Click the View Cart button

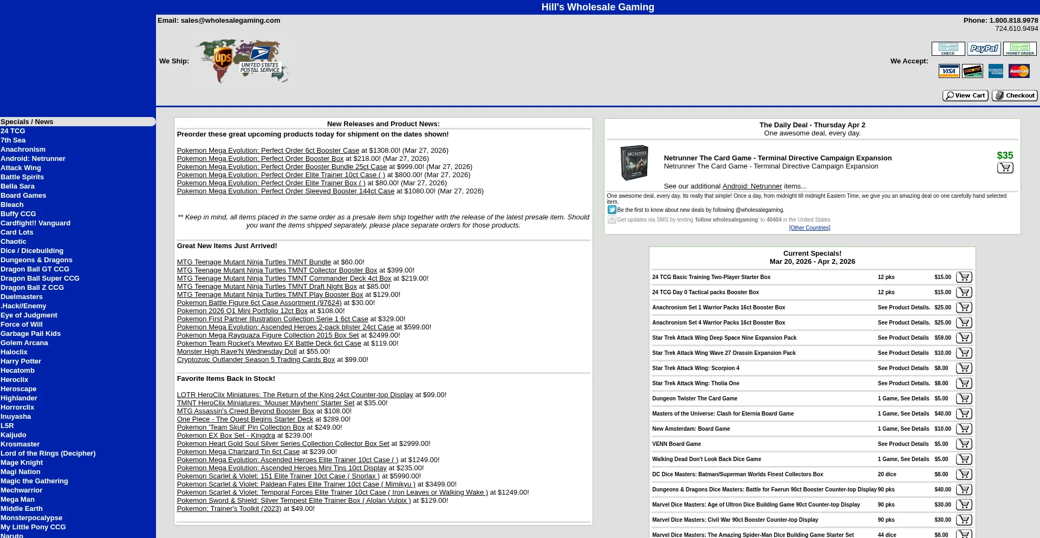[x=965, y=96]
